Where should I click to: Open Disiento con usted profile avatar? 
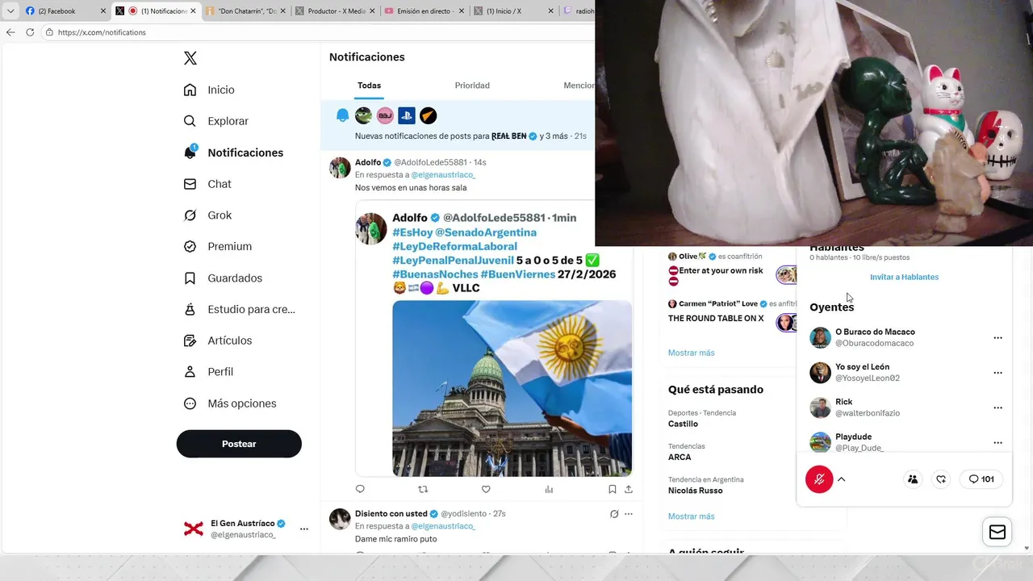[x=340, y=519]
